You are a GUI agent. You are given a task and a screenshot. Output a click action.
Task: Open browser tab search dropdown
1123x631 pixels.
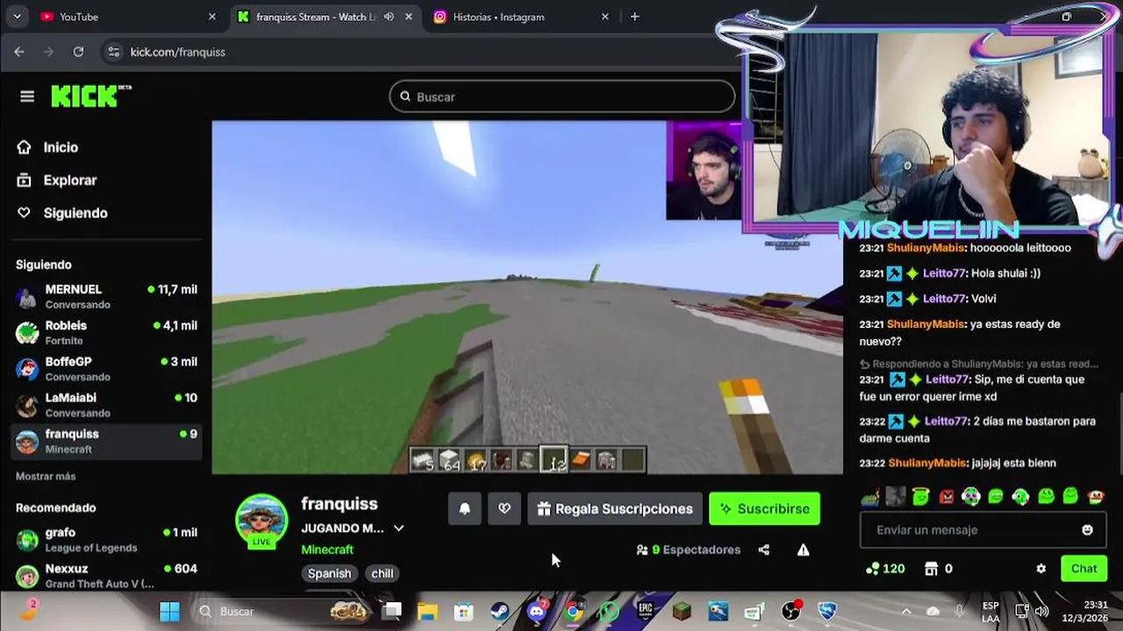[x=17, y=17]
